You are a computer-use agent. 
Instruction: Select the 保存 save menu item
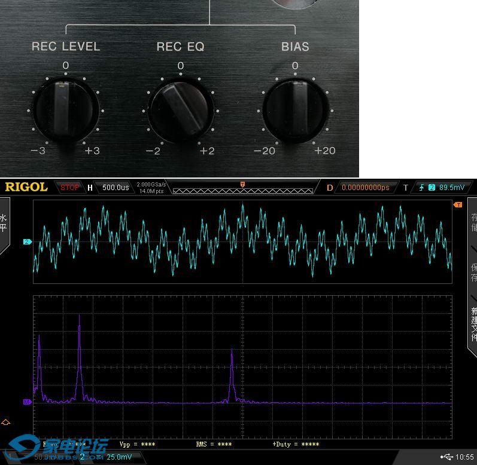tap(473, 273)
